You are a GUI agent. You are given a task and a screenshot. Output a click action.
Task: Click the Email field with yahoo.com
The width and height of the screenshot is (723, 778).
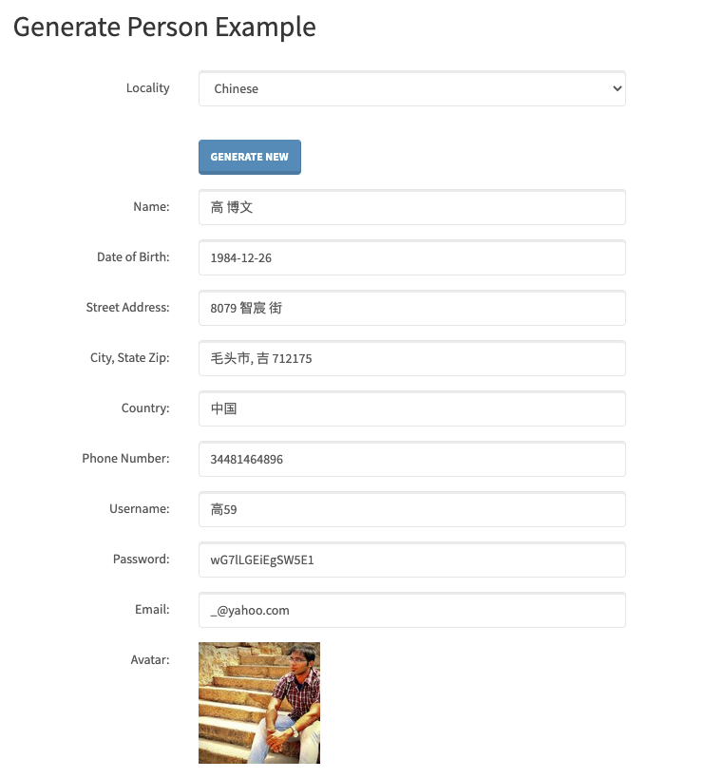(412, 610)
